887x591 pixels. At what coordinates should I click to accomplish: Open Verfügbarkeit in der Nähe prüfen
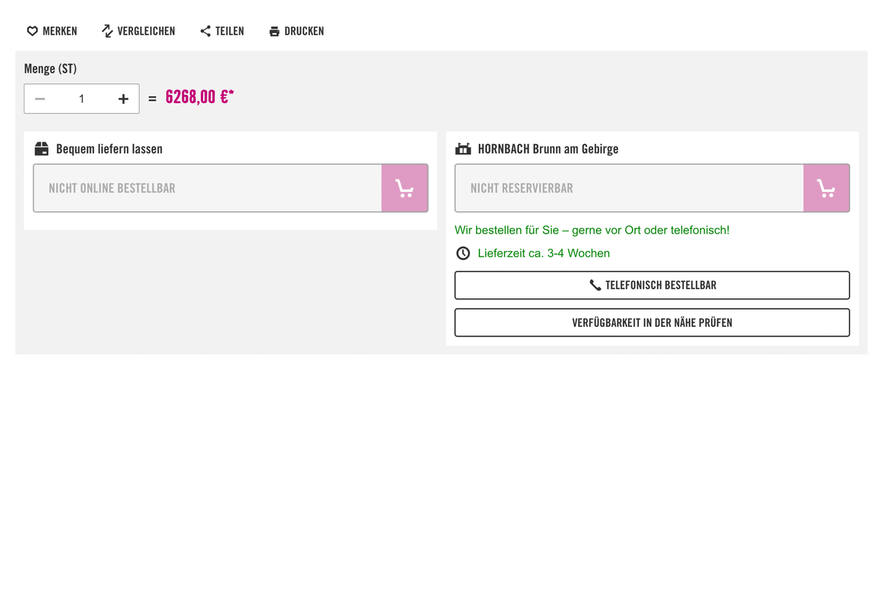point(651,323)
